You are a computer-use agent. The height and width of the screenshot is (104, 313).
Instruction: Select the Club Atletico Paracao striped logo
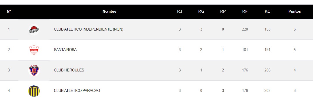point(34,91)
